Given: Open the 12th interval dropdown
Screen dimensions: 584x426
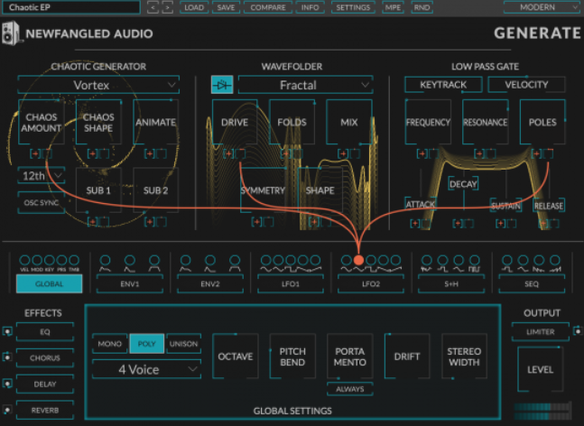Looking at the screenshot, I should tap(42, 175).
